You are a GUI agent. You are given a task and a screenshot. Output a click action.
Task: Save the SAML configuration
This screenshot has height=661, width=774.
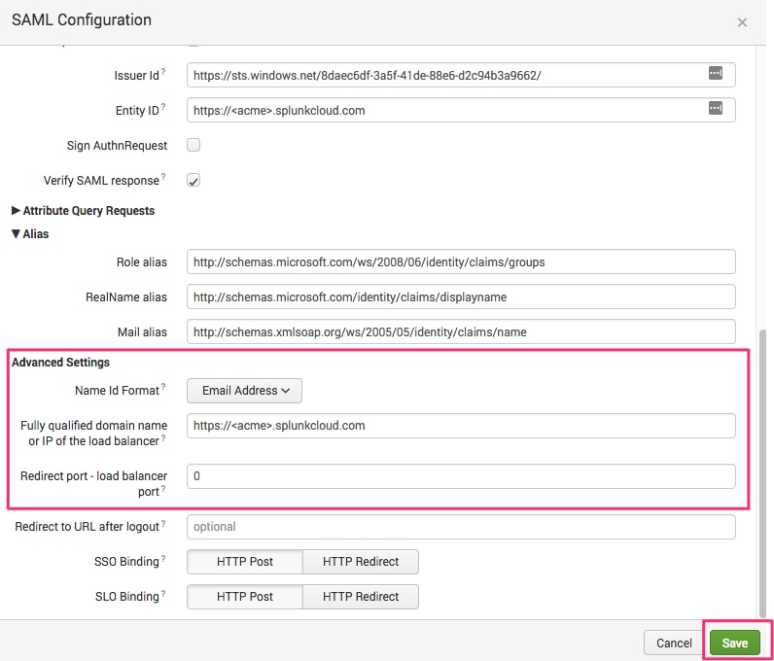734,643
